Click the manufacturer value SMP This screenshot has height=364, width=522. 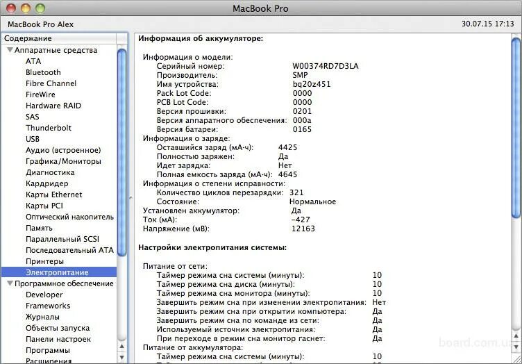tap(300, 75)
